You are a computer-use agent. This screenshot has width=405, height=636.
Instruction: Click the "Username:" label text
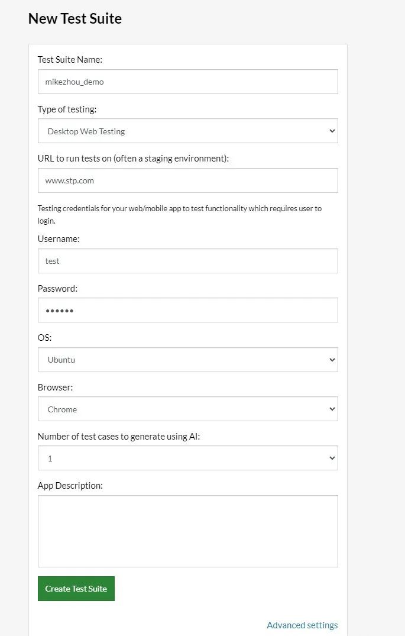59,239
